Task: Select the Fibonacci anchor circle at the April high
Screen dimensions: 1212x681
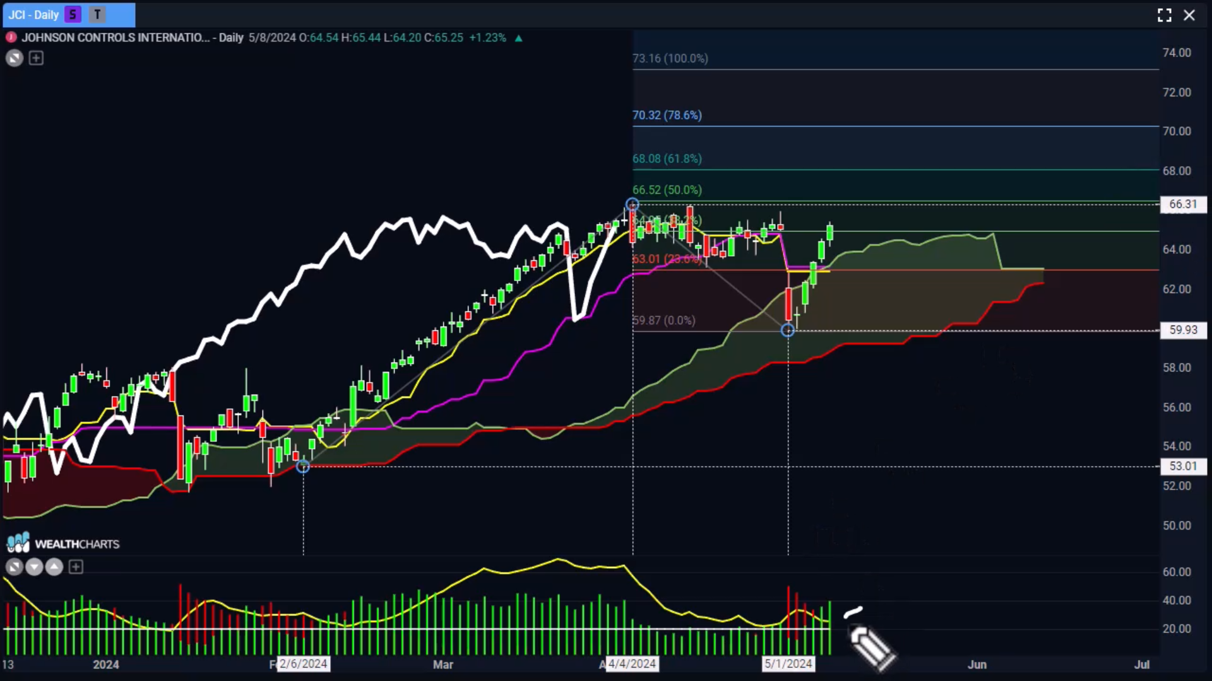Action: coord(633,204)
